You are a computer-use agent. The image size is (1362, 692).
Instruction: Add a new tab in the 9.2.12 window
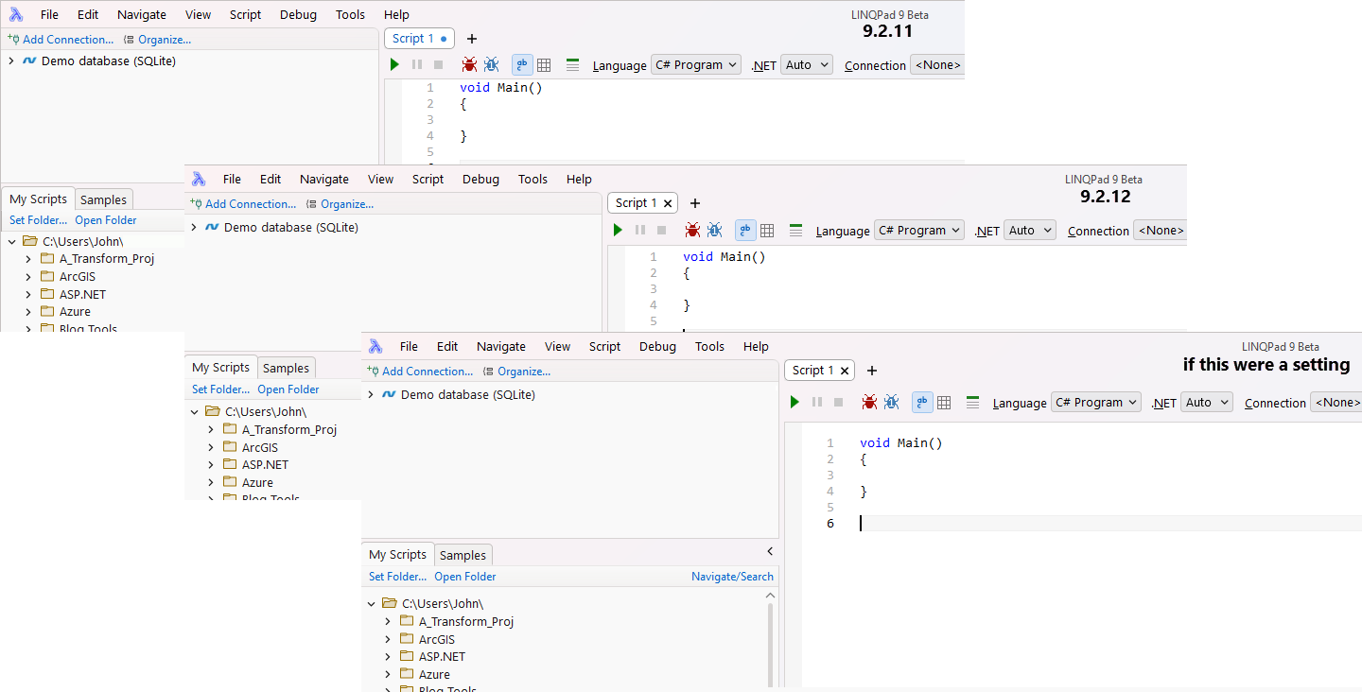695,203
